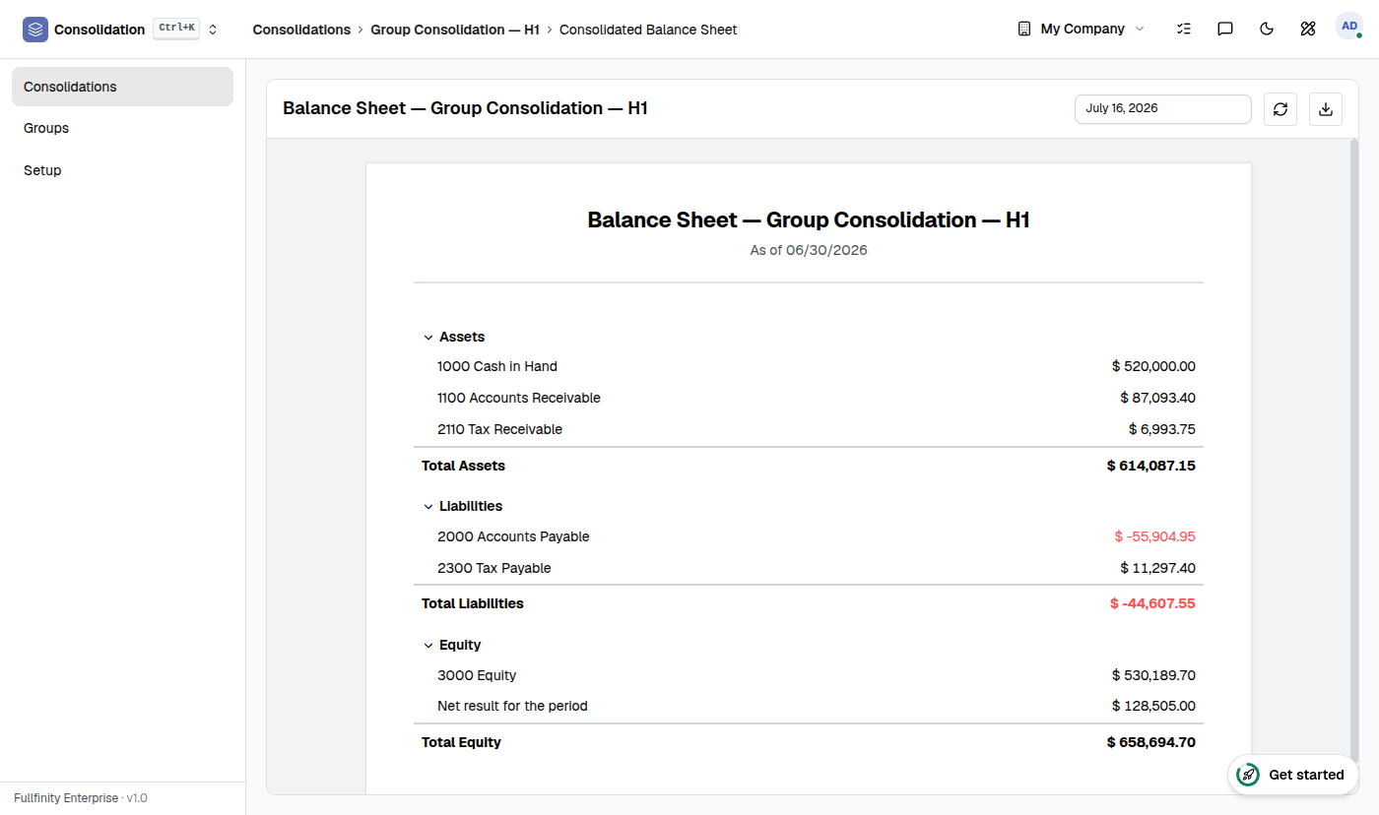The image size is (1379, 815).
Task: Click Fullfinity Enterprise v1.0 footer text
Action: click(x=81, y=798)
